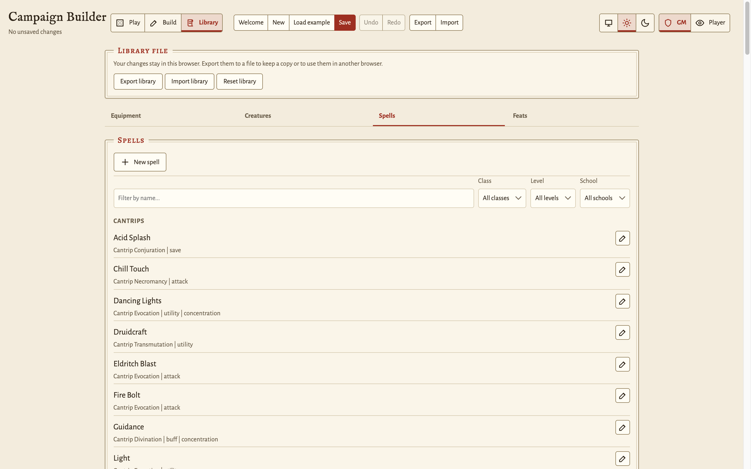
Task: Edit the Eldritch Blast spell
Action: point(622,364)
